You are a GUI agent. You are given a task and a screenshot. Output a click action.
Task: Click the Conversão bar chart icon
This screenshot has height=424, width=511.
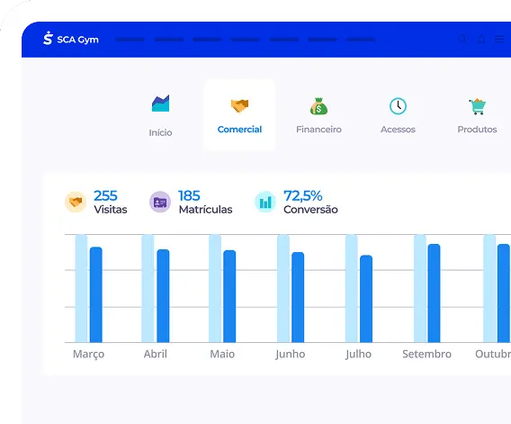click(x=265, y=202)
